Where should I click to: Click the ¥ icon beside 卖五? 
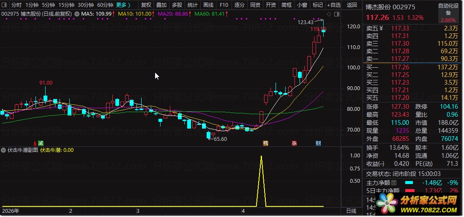381,28
